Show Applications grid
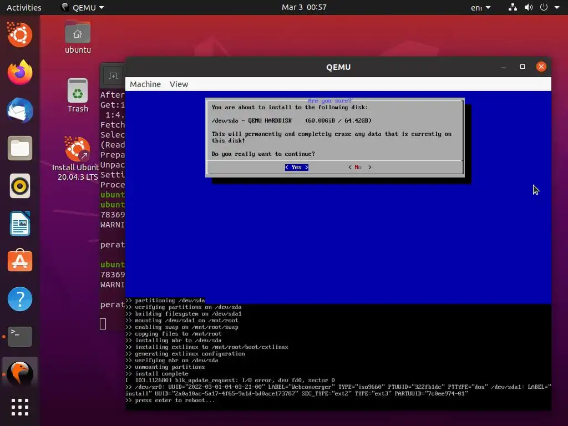The image size is (568, 426). (x=19, y=407)
